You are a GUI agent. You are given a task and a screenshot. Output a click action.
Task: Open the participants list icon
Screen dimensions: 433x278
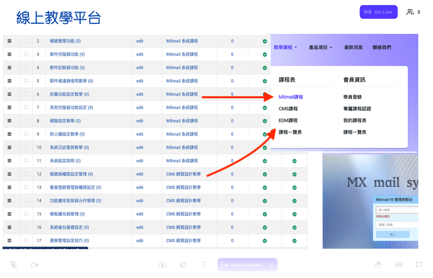(410, 12)
